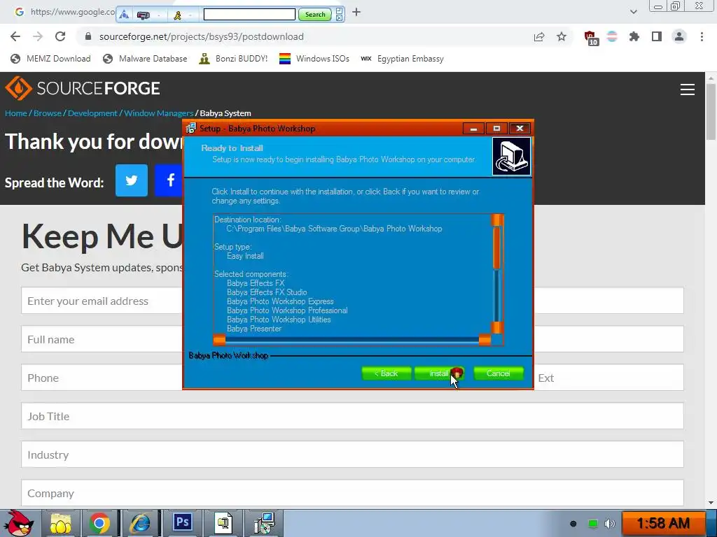Click the 1:58 AM clock
Viewport: 717px width, 537px height.
tap(663, 523)
